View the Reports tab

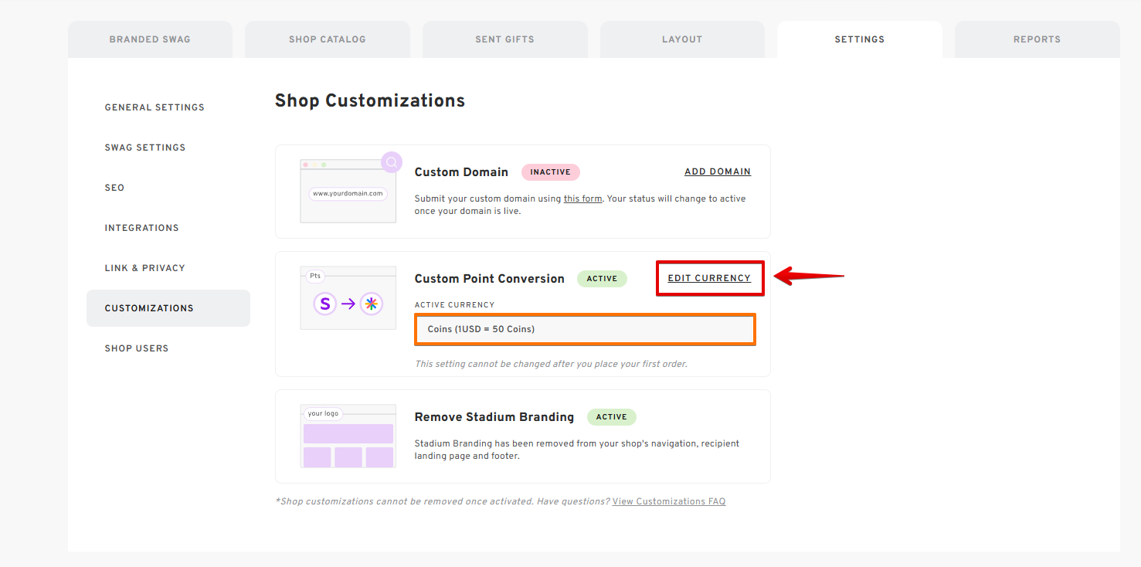click(1037, 39)
